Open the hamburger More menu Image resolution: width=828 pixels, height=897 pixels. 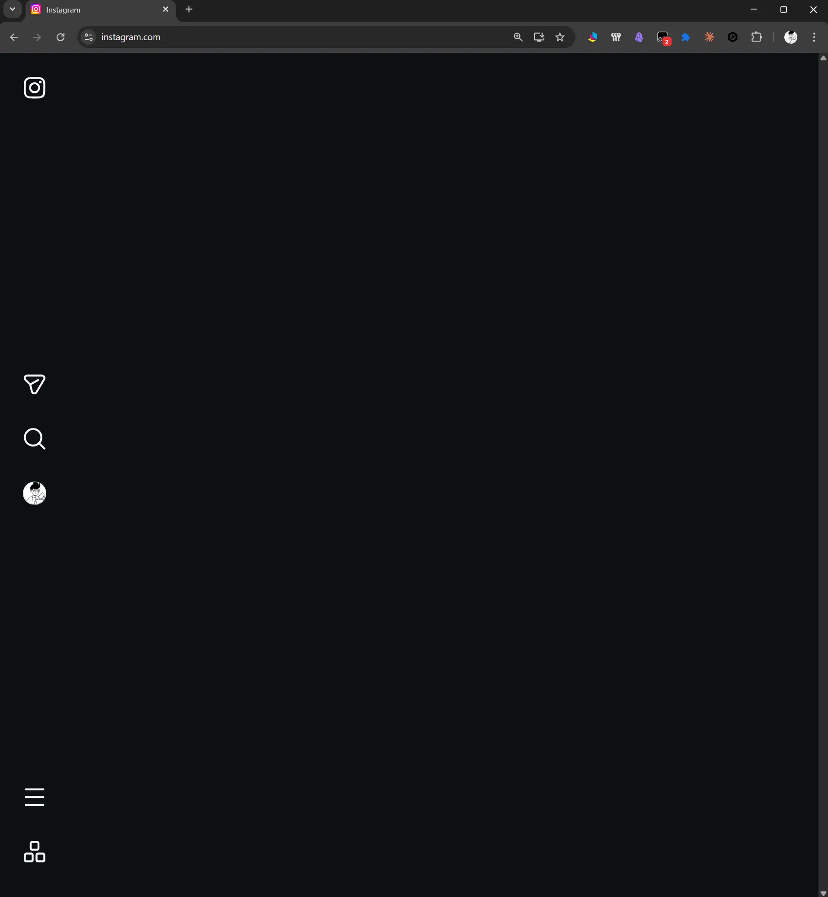(35, 797)
